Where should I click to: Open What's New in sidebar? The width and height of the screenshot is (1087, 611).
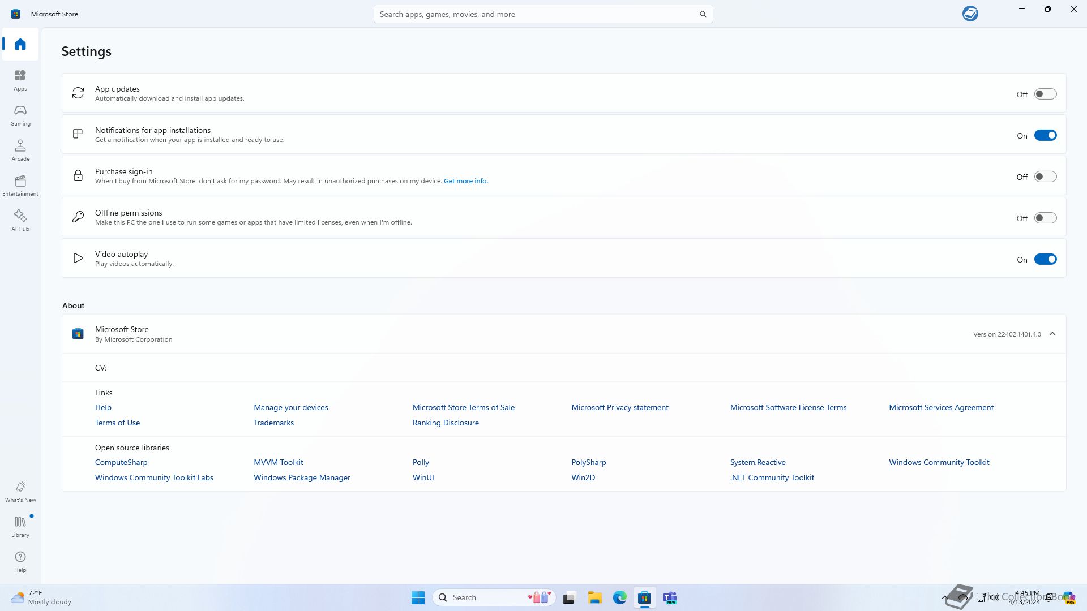click(20, 492)
